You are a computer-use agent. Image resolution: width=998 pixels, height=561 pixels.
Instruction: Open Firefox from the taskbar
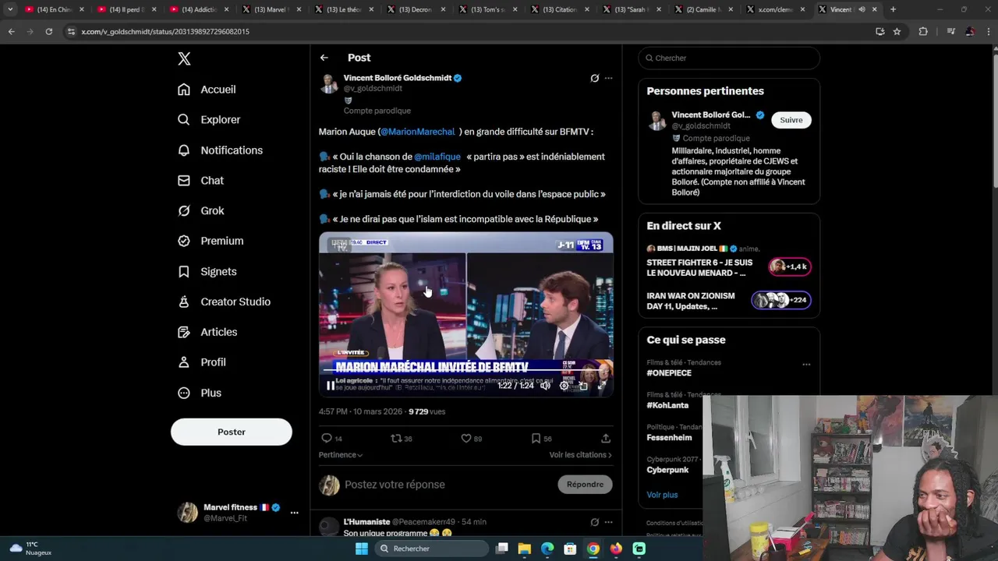point(616,549)
